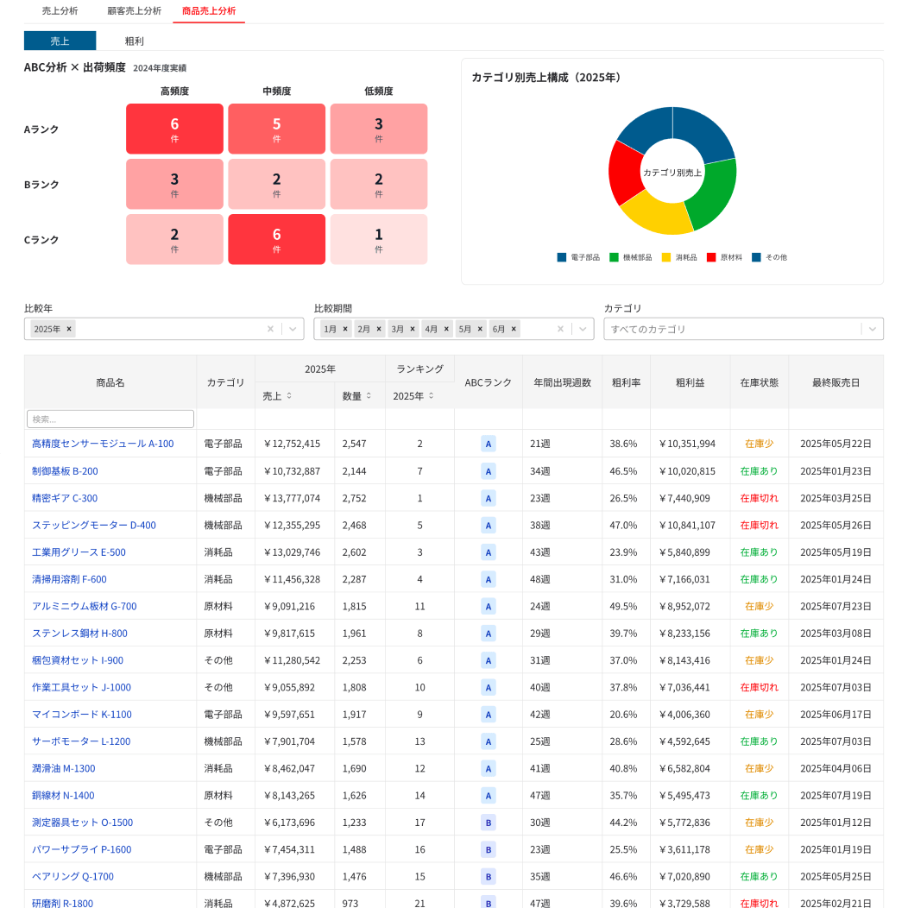Viewport: 908px width, 908px height.
Task: Toggle 機械部品 legend swatch
Action: pyautogui.click(x=615, y=257)
